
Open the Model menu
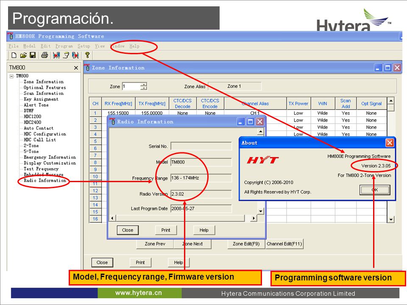pyautogui.click(x=29, y=46)
